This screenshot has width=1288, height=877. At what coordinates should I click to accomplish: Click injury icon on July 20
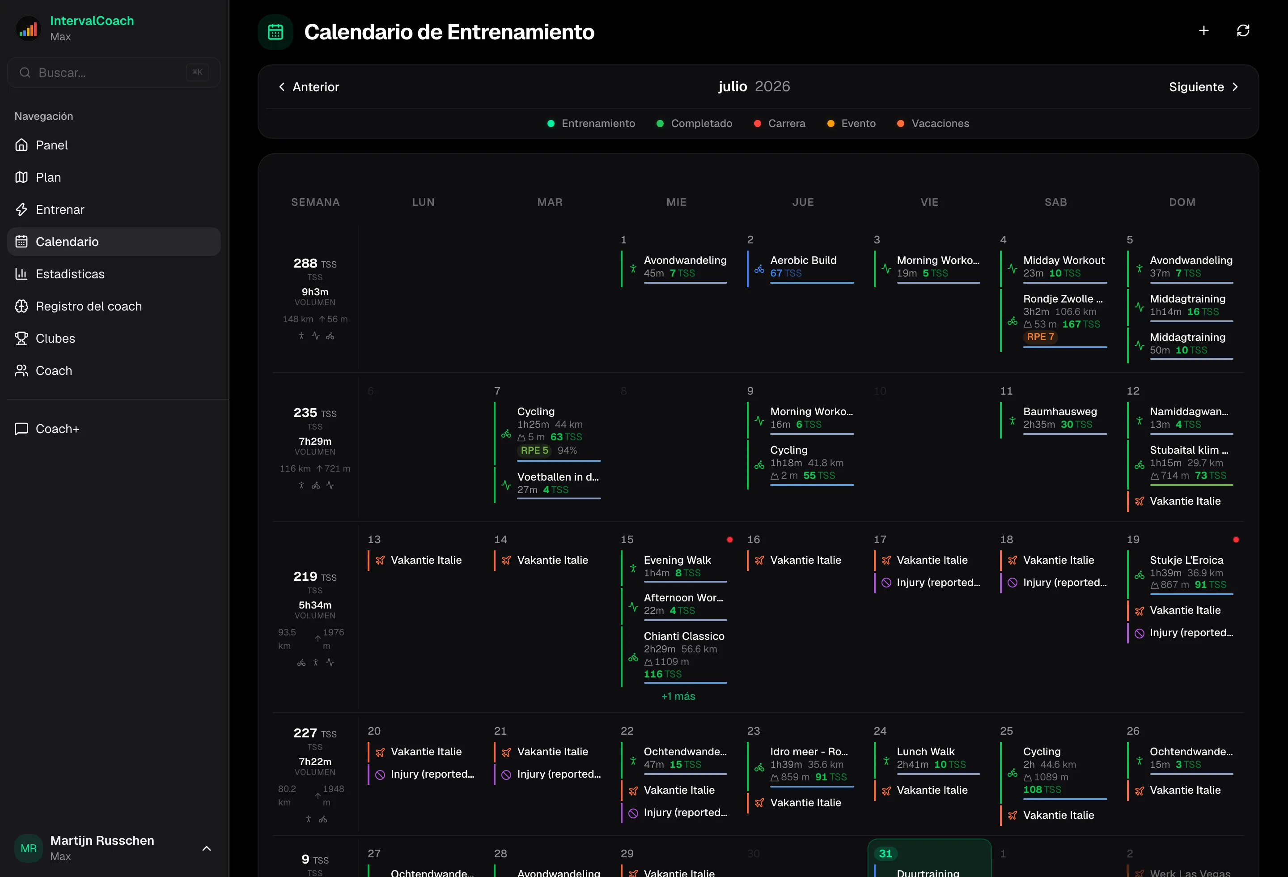(x=380, y=775)
